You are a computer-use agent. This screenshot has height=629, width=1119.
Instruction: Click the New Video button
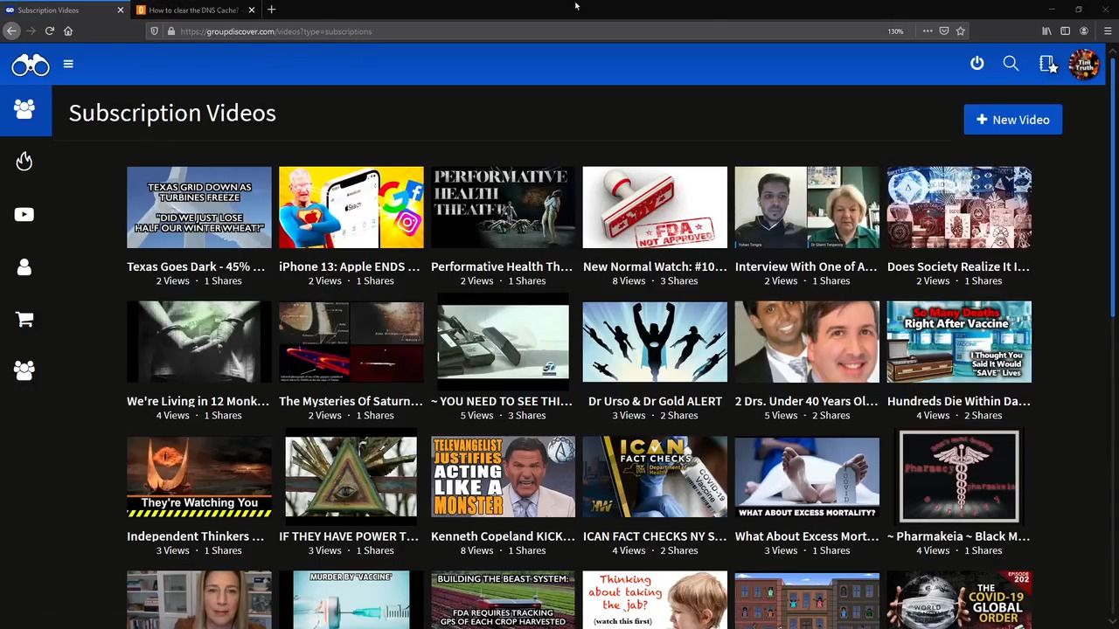[x=1012, y=120]
